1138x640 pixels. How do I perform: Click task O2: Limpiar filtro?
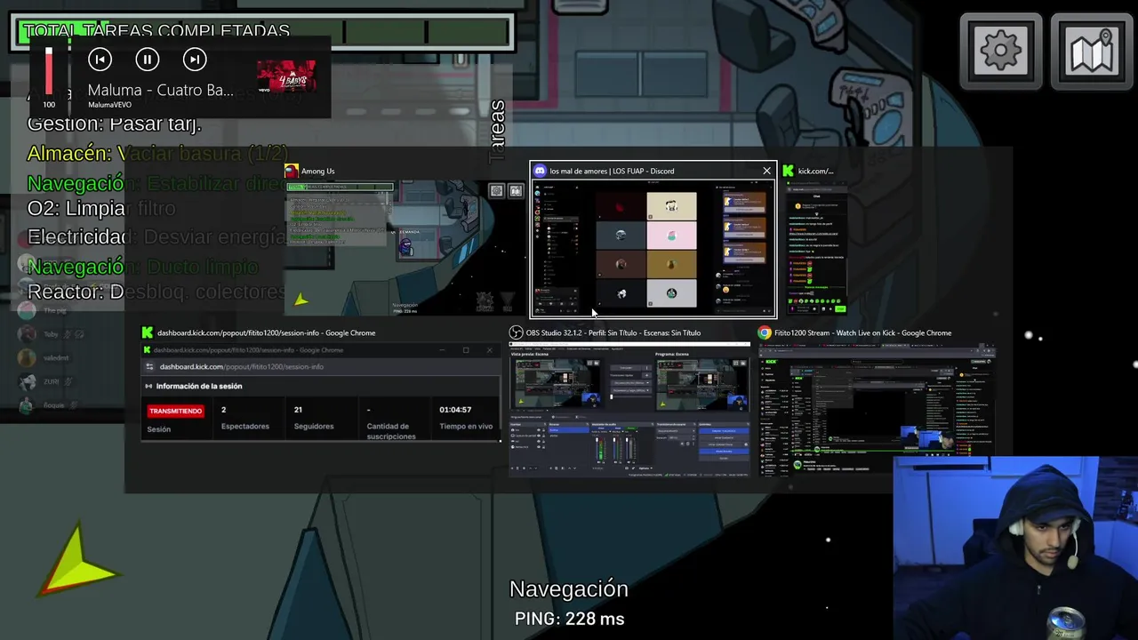(101, 208)
